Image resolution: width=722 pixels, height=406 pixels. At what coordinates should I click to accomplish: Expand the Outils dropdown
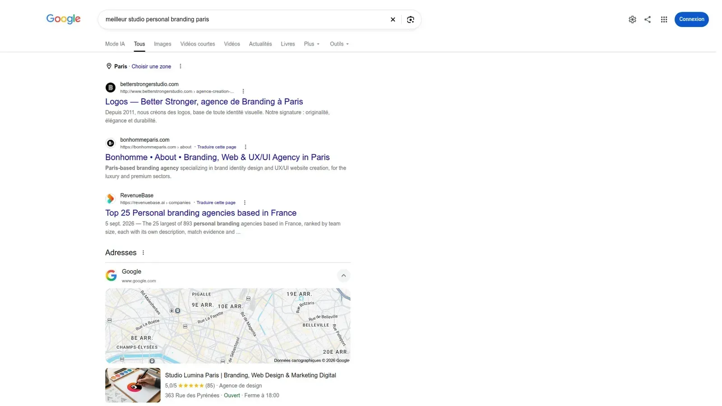[339, 44]
